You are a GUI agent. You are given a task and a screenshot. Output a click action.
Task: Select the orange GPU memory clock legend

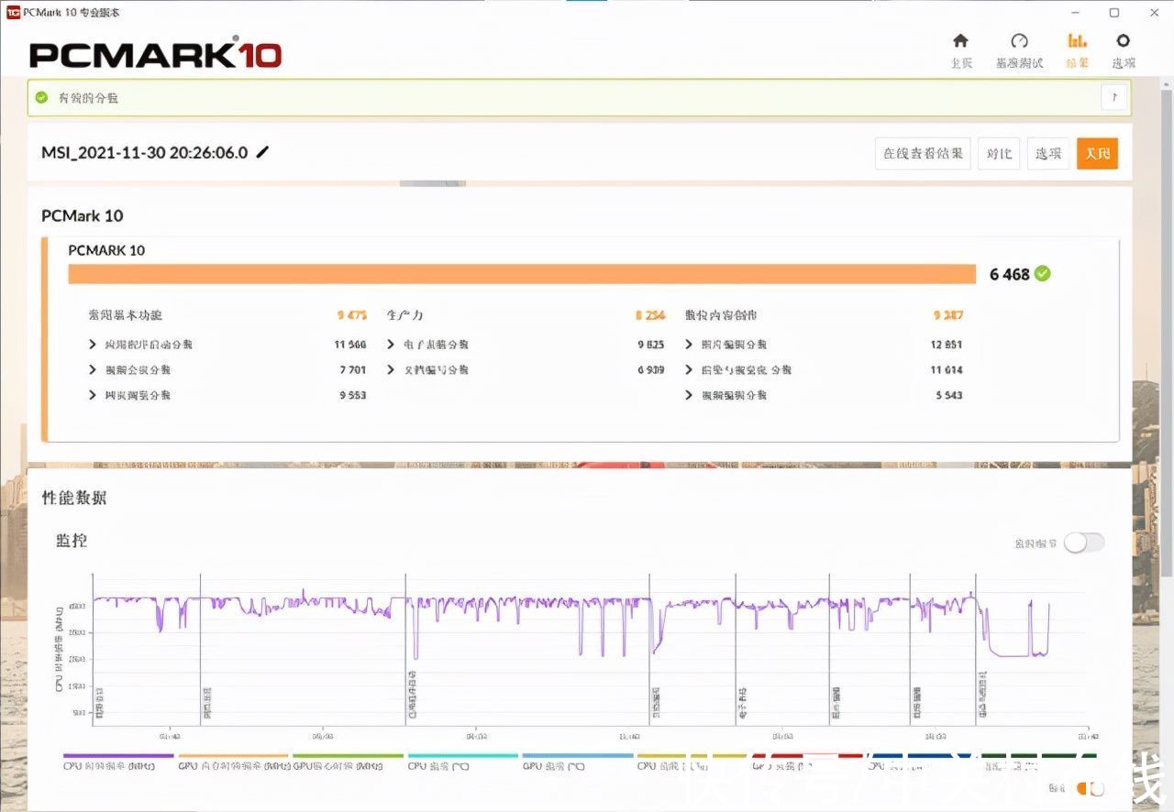233,763
